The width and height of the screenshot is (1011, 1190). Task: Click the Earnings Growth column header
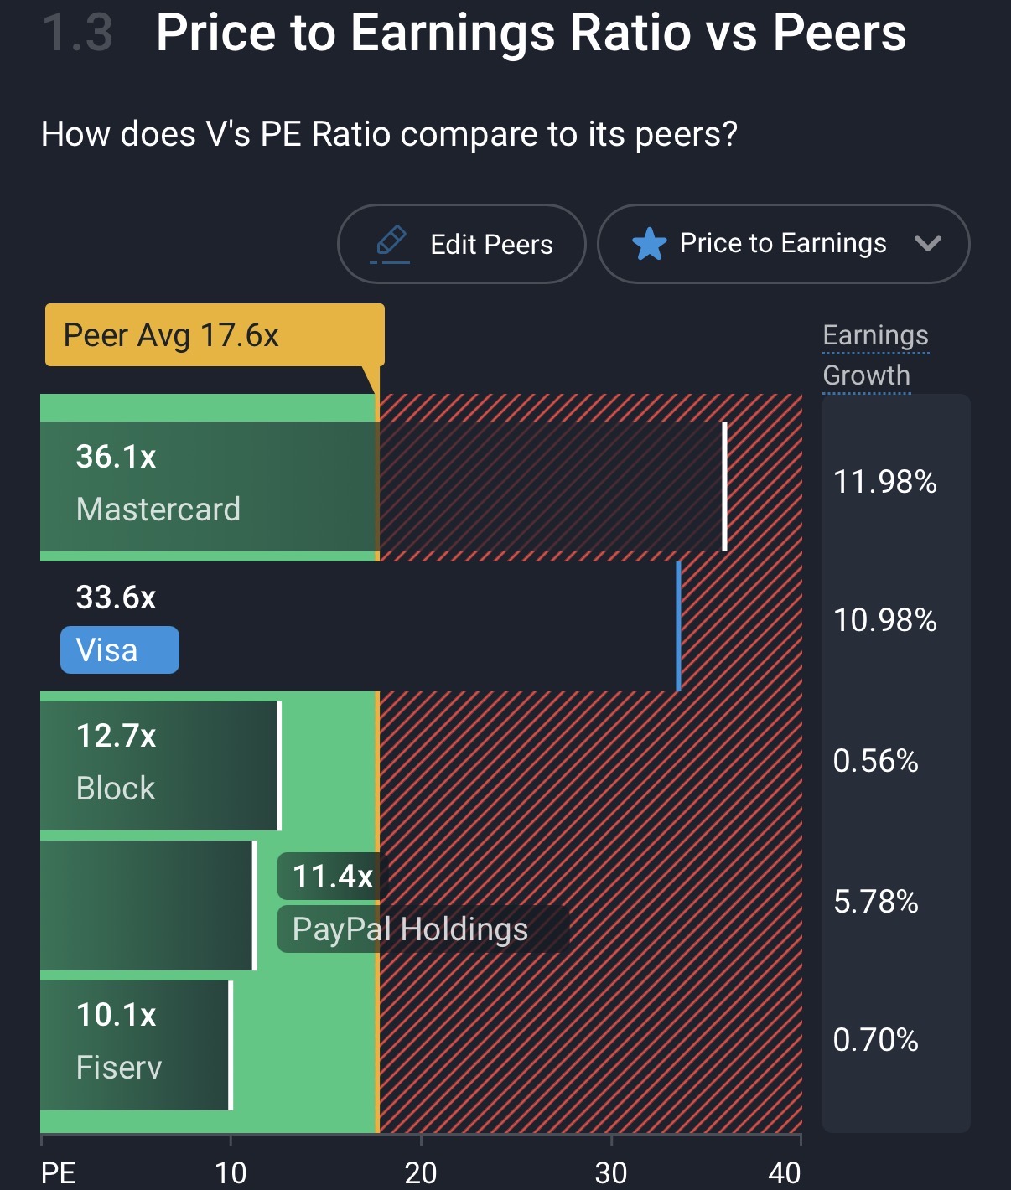(x=874, y=355)
